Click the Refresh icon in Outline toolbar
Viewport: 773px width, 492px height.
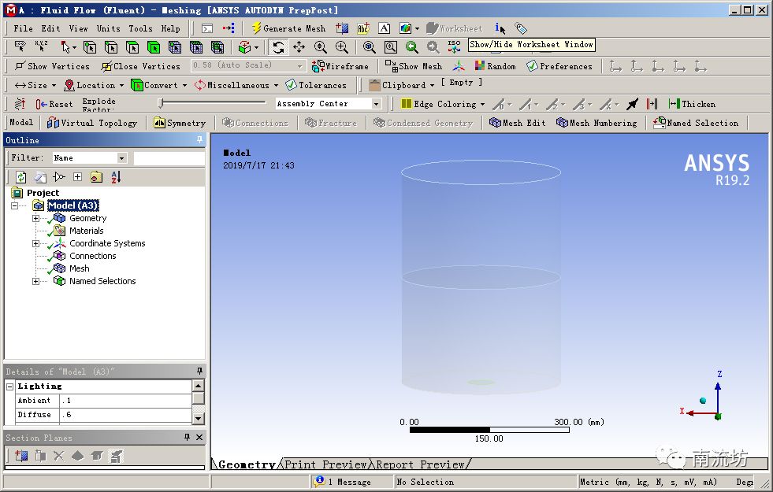pyautogui.click(x=20, y=177)
